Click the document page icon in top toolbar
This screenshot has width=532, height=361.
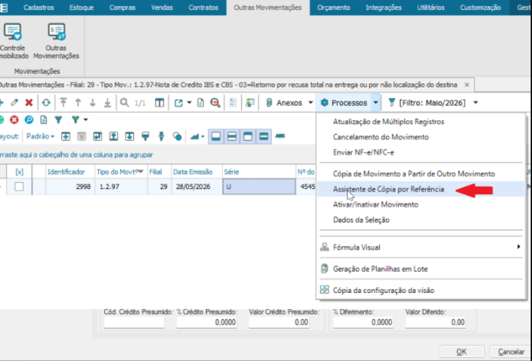click(201, 103)
